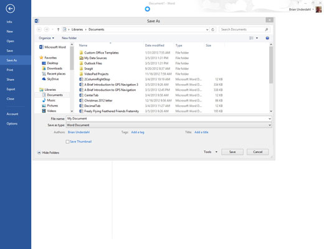This screenshot has width=324, height=249.
Task: Click the Refresh button beside address bar
Action: (x=212, y=29)
